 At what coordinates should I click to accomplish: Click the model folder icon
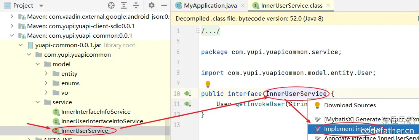tap(47, 64)
